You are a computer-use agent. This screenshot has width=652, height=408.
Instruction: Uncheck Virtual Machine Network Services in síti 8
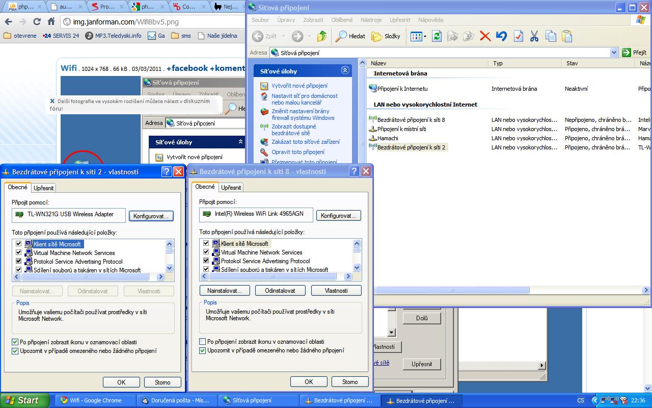click(x=206, y=252)
